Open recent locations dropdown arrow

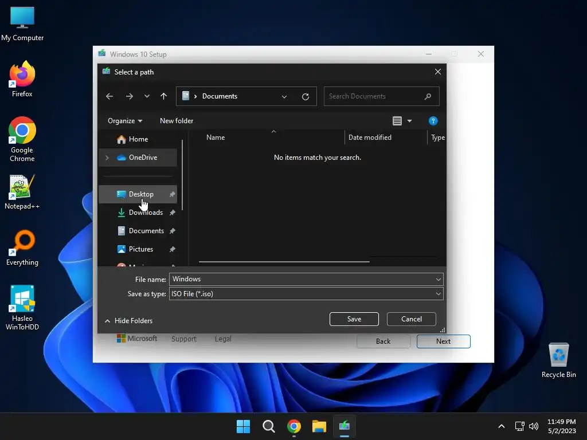[147, 96]
